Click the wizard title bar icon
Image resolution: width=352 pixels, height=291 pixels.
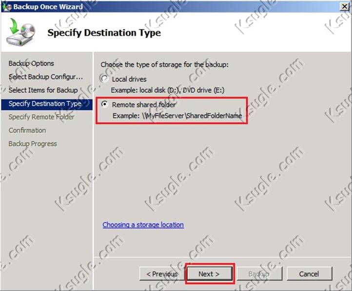pos(7,6)
